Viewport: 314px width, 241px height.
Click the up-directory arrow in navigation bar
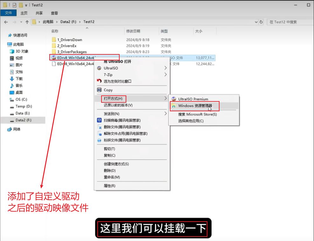click(27, 22)
